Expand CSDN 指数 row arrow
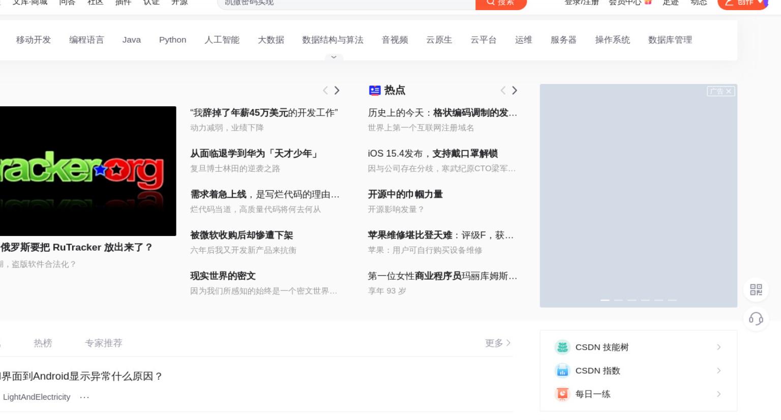 (718, 371)
